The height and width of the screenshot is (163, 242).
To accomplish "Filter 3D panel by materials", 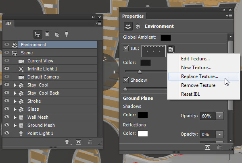I will tap(57, 34).
